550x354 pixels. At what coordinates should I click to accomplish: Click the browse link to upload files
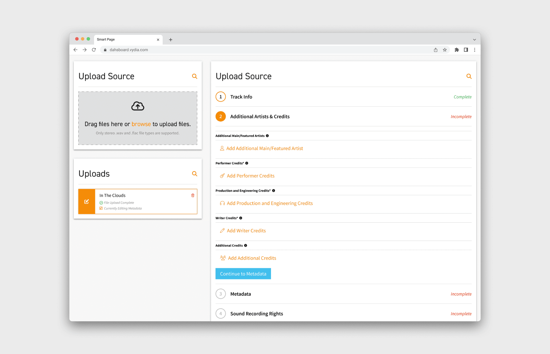(x=141, y=124)
